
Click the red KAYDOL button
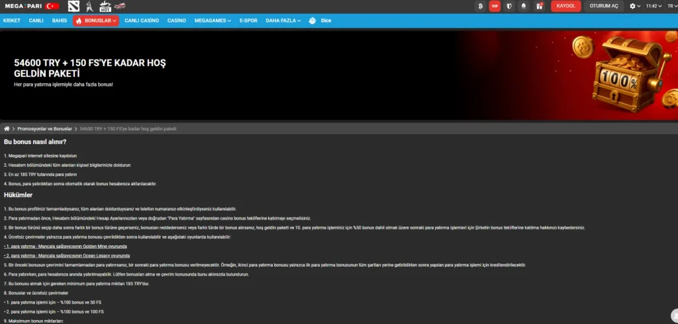click(x=565, y=6)
